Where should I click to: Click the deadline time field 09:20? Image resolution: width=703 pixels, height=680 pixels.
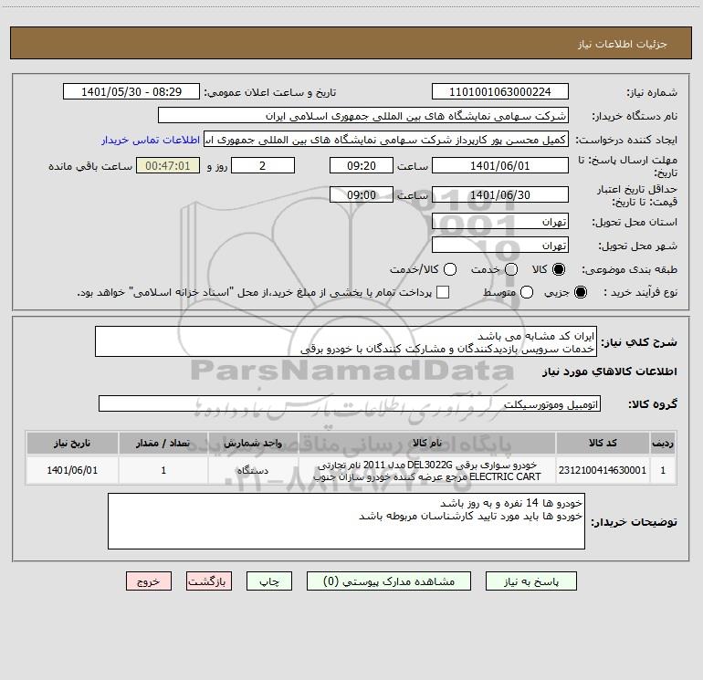click(362, 165)
